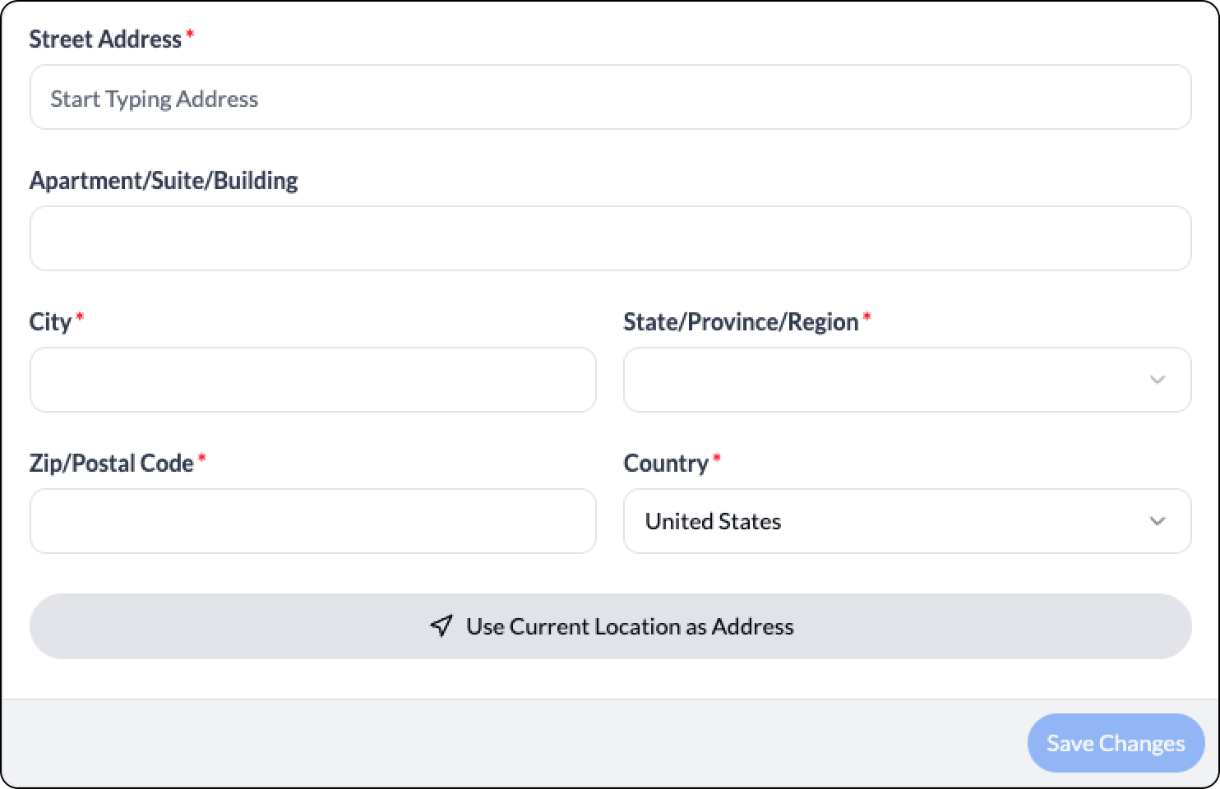Open the Country dropdown showing United States
The image size is (1220, 789).
click(x=907, y=521)
